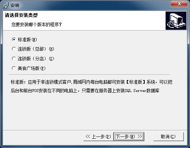Screen dimensions: 190x148
Task: Click the 【标准版】 text in the description
Action: point(135,82)
